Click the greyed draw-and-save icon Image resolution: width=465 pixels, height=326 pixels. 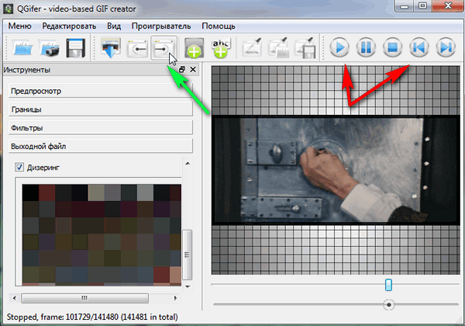coord(305,47)
